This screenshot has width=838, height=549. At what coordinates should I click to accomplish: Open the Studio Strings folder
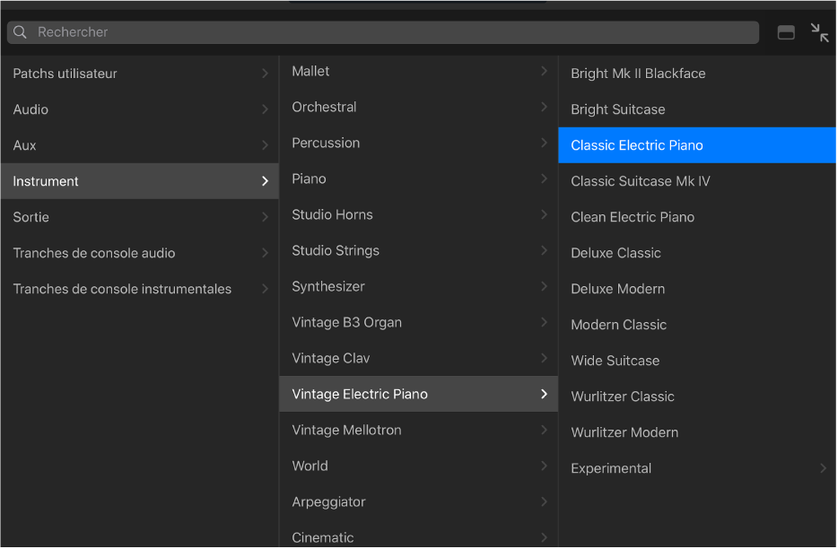pyautogui.click(x=419, y=250)
